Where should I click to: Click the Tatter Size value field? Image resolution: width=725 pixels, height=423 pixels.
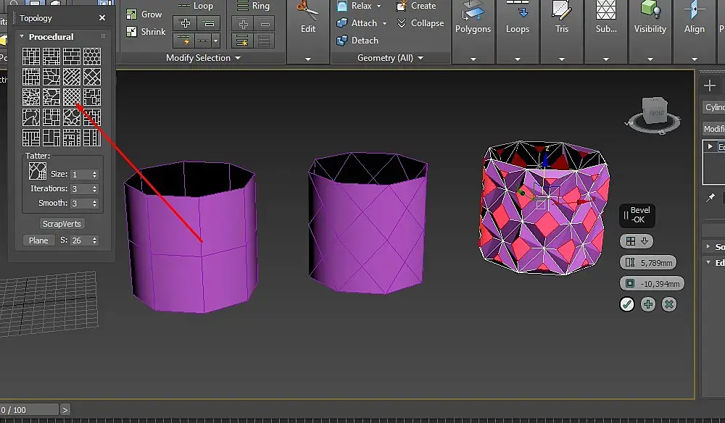pyautogui.click(x=80, y=175)
